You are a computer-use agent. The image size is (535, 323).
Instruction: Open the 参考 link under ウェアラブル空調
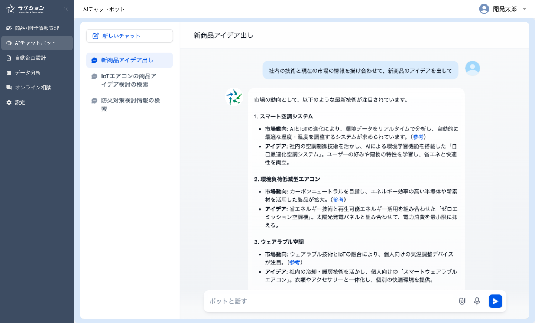coord(295,262)
